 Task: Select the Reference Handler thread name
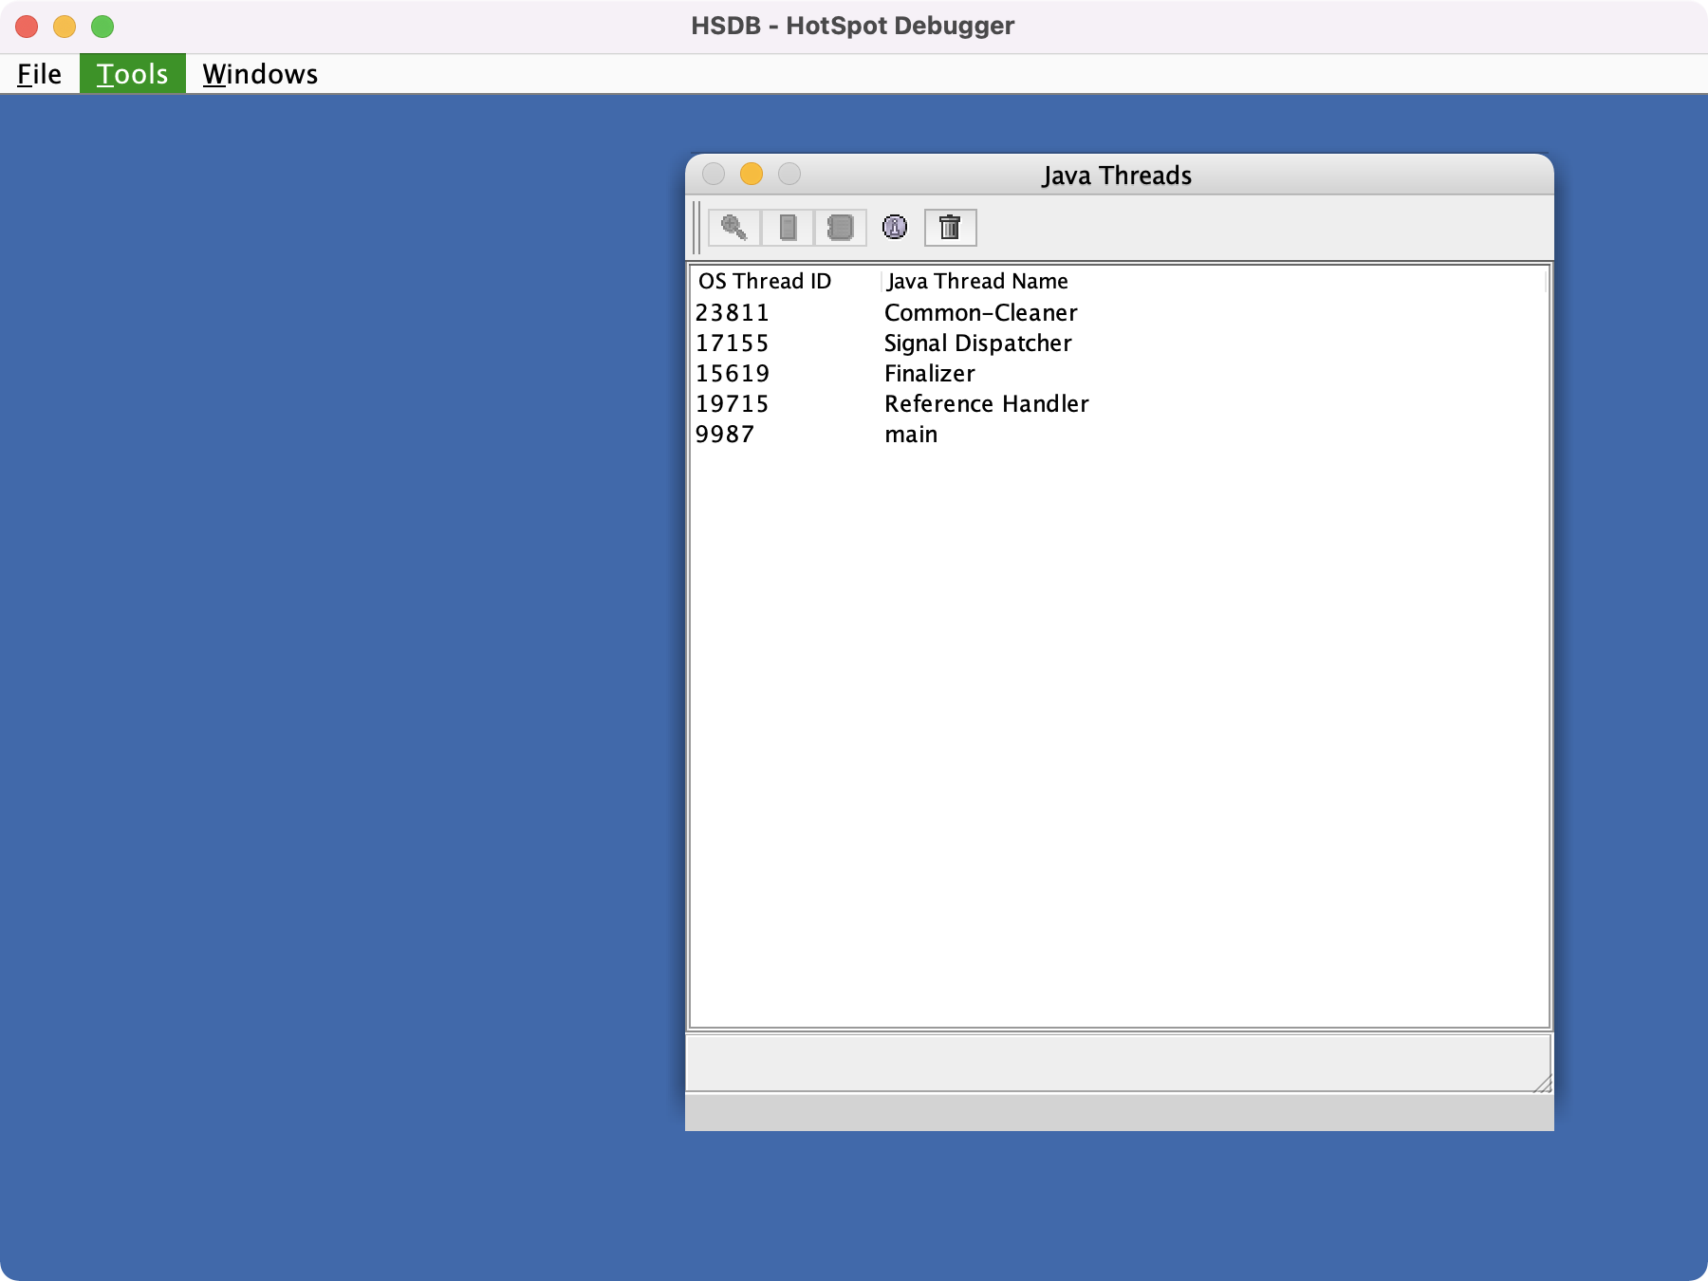(x=987, y=404)
